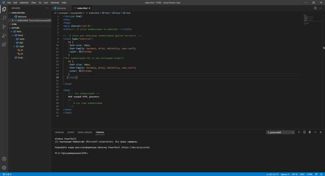Image resolution: width=325 pixels, height=176 pixels.
Task: Click the code minimap preview
Action: pyautogui.click(x=309, y=20)
